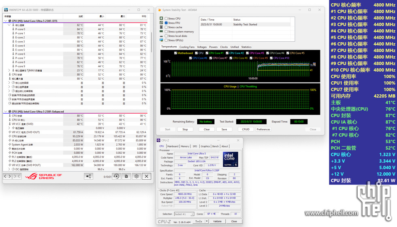This screenshot has width=397, height=227.
Task: Click HWiNFO expand columns left-right arrows button
Action: (7, 176)
